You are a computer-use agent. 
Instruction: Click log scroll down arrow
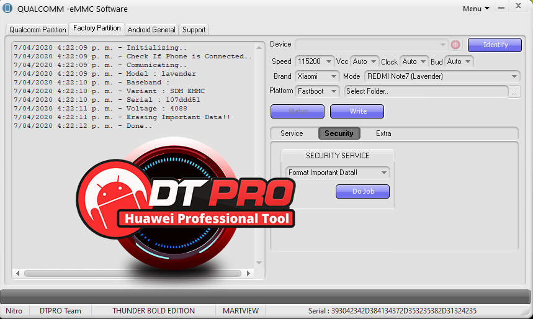[x=259, y=263]
